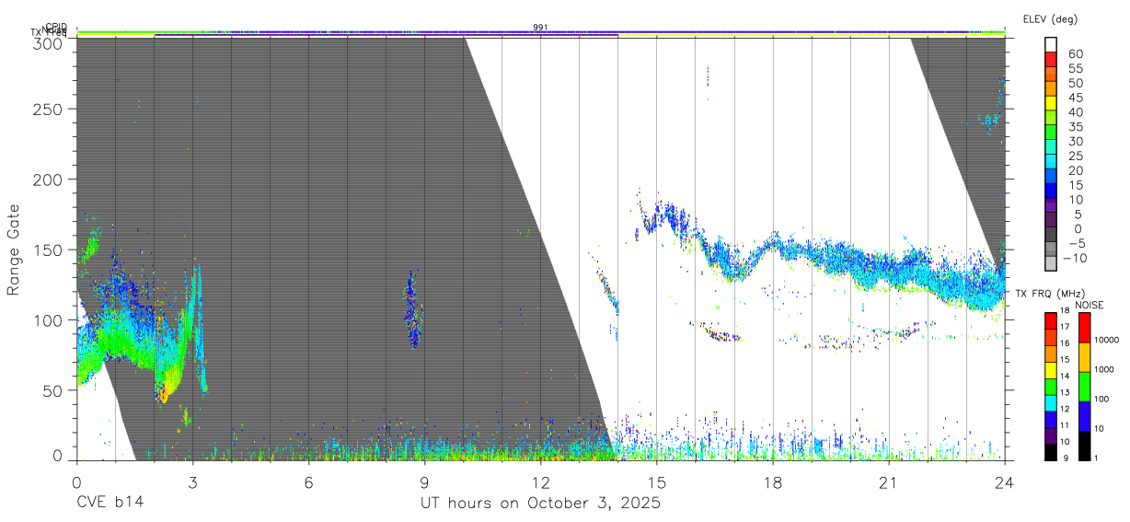Click the 40 label on ELEV color bar
Image resolution: width=1130 pixels, height=522 pixels.
pyautogui.click(x=1076, y=112)
